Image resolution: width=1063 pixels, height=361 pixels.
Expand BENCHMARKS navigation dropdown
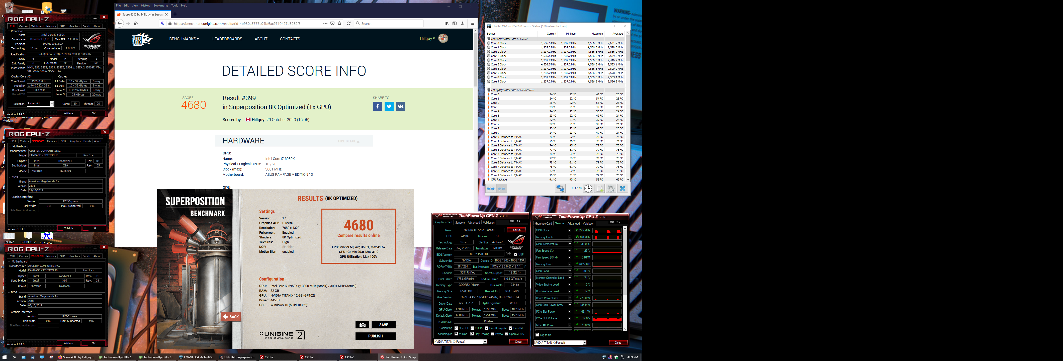coord(184,39)
